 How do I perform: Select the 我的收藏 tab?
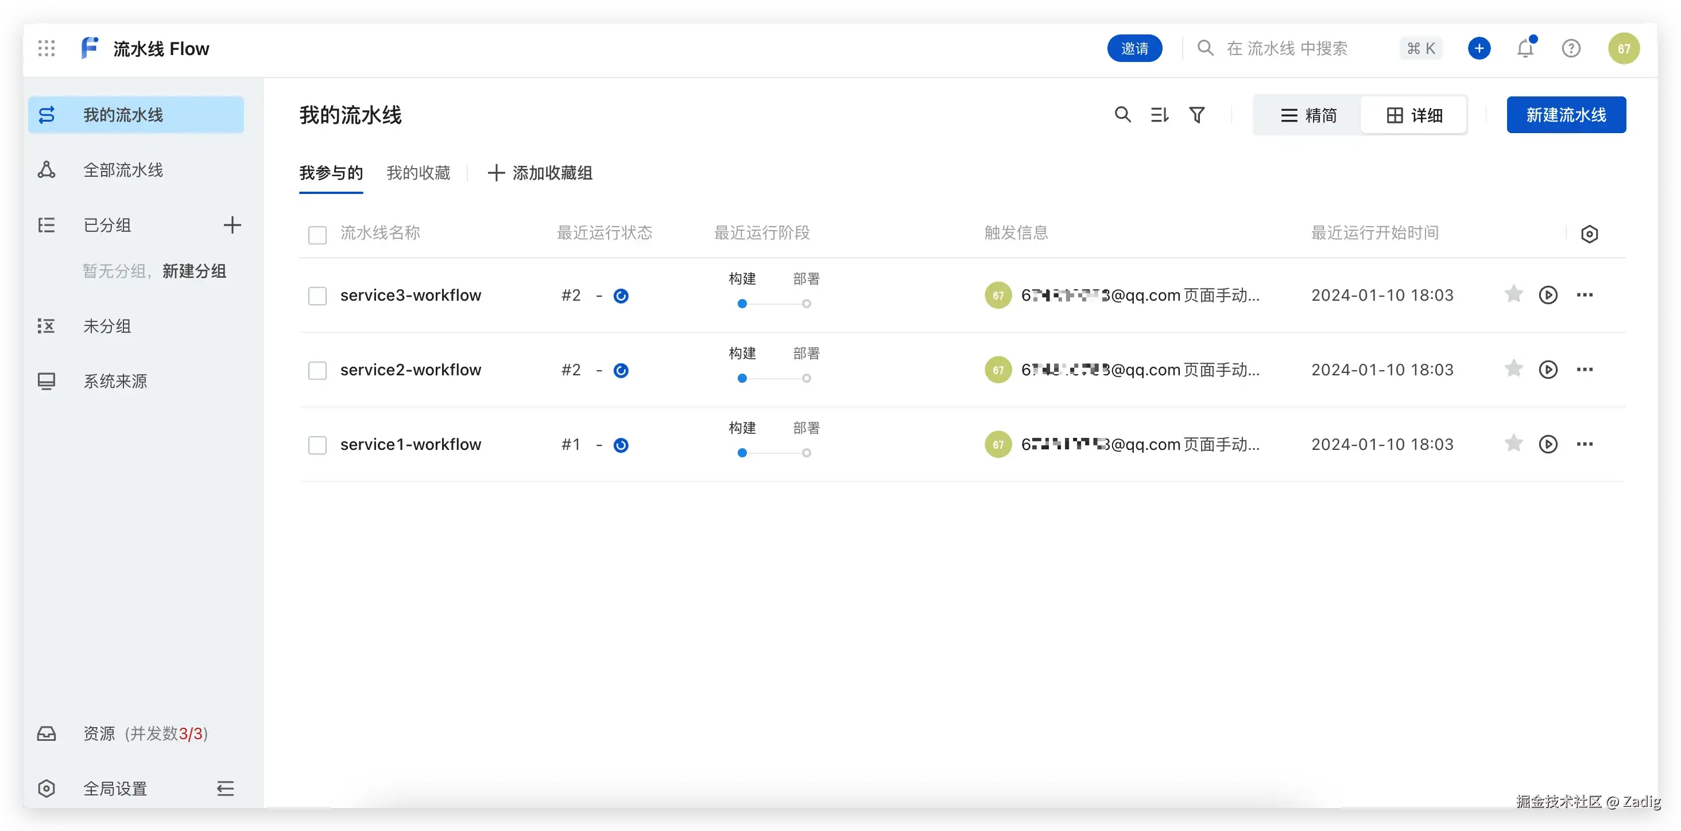click(x=419, y=173)
